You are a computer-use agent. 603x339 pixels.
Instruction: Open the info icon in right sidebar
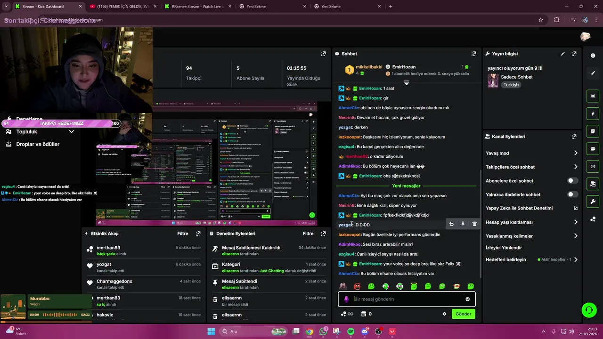click(593, 56)
